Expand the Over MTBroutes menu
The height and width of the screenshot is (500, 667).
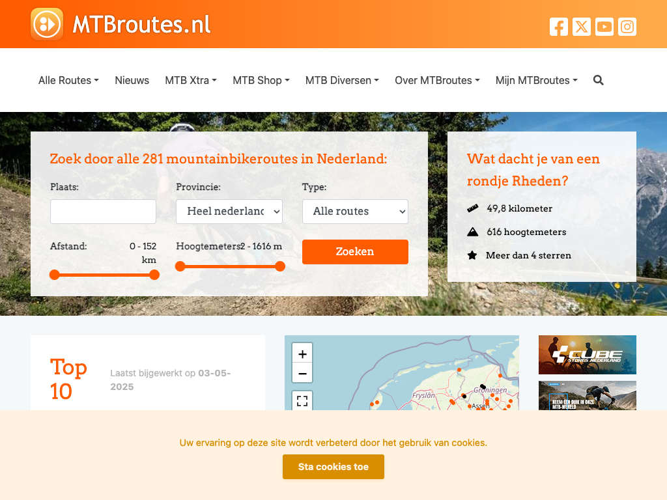(437, 80)
